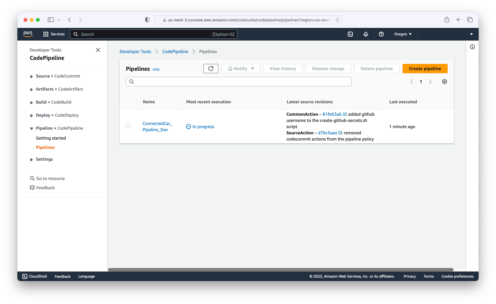Open the Services grid menu

tap(54, 34)
